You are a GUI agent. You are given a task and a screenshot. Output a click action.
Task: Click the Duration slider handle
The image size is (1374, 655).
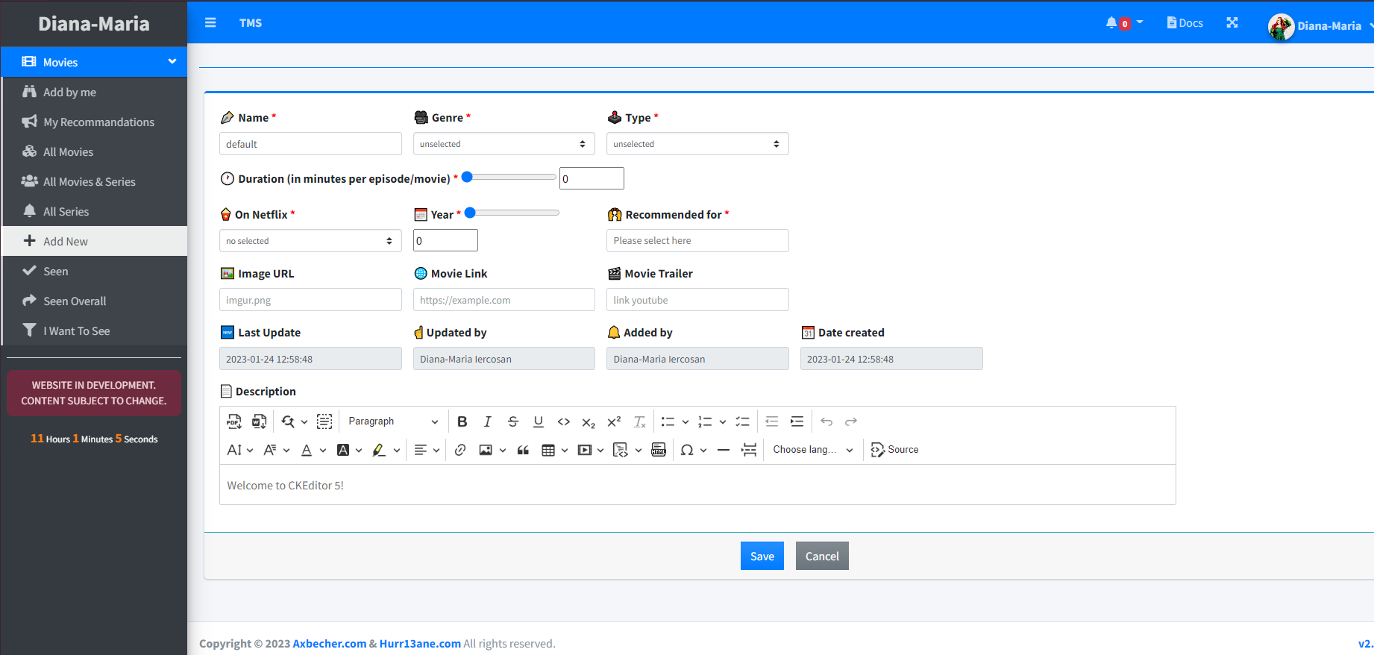tap(468, 178)
